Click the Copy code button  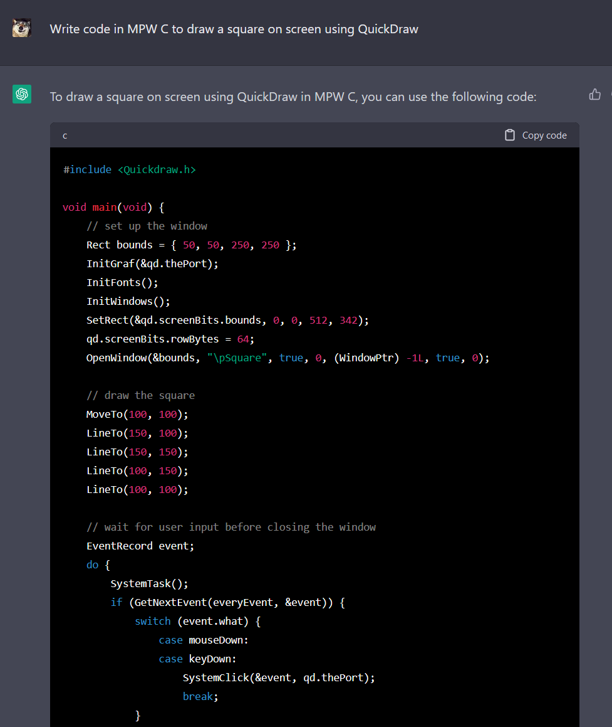pos(536,135)
